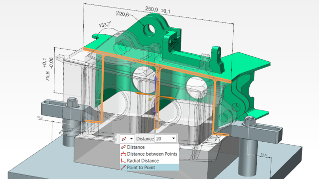Screen dimensions: 319x179
Task: Click the left-pointing orange arrow handle
Action: 144,93
